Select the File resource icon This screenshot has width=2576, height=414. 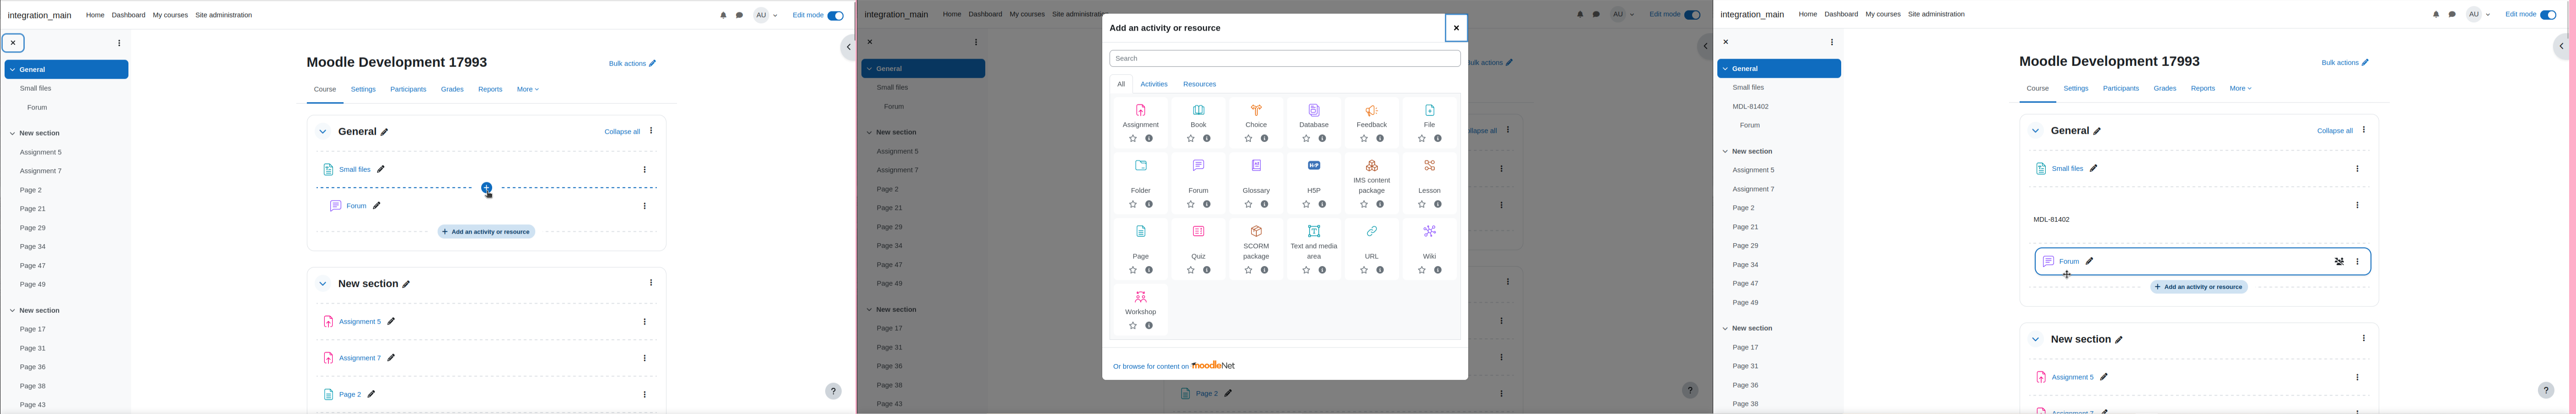[1430, 110]
